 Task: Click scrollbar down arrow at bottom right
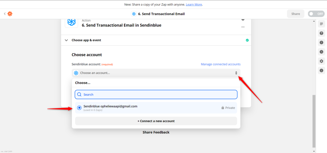pos(314,151)
